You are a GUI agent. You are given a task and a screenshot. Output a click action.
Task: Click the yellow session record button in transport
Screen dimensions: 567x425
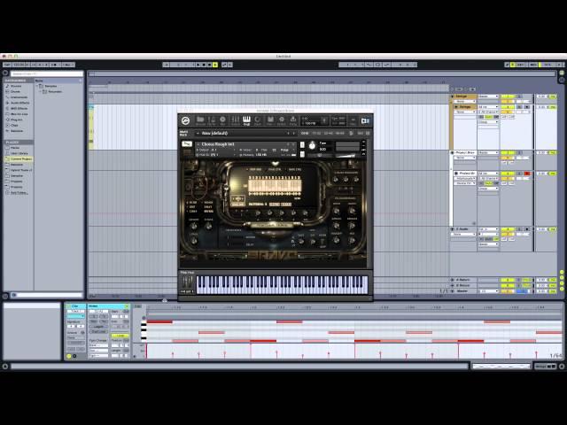point(215,65)
